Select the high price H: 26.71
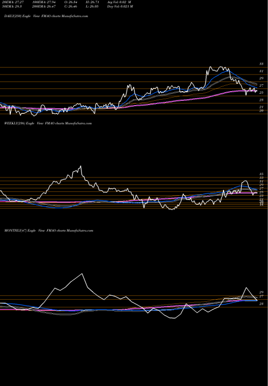 coord(92,2)
